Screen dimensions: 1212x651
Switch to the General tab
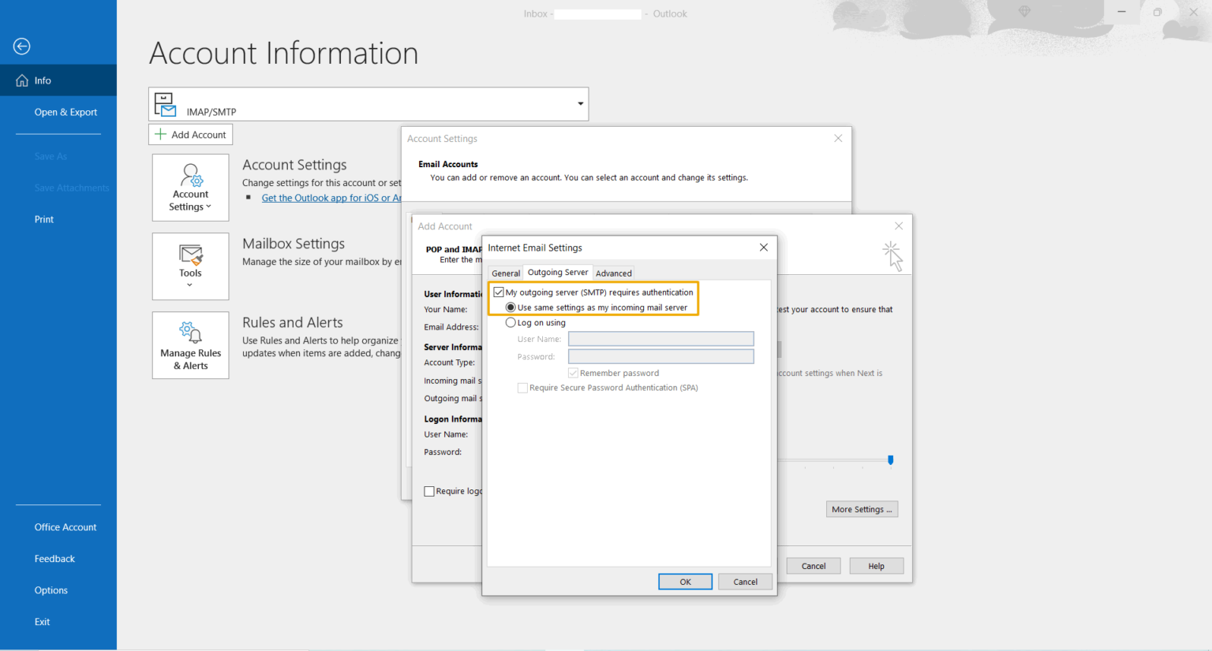pyautogui.click(x=505, y=273)
